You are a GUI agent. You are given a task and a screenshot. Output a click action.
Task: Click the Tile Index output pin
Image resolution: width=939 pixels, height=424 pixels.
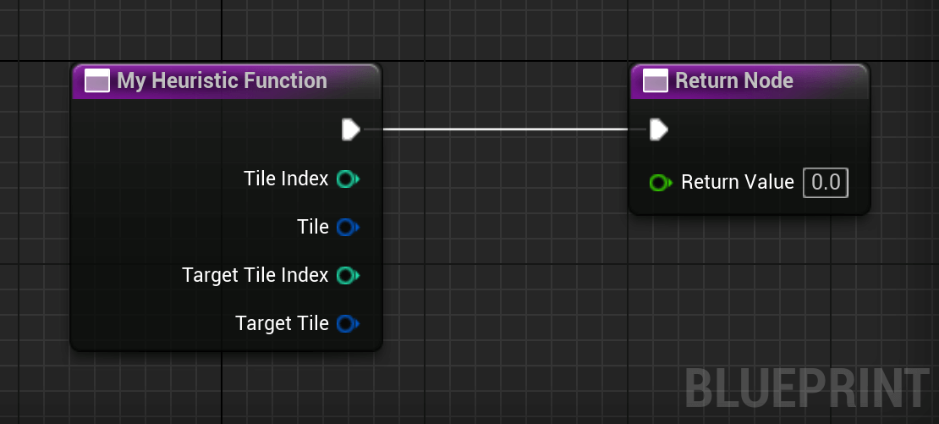(x=348, y=179)
